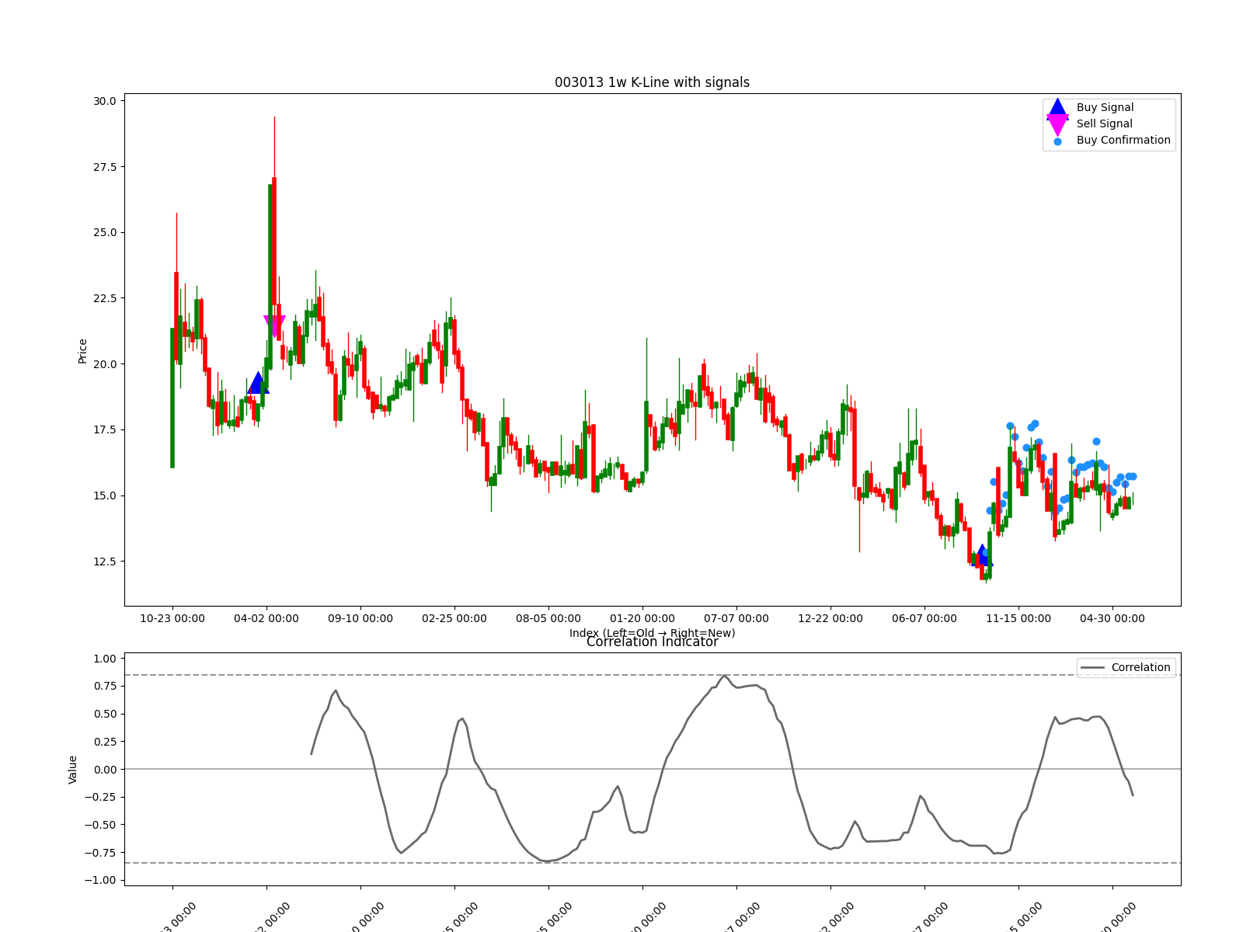Select the Sell Signal legend label
This screenshot has width=1243, height=932.
click(1104, 123)
